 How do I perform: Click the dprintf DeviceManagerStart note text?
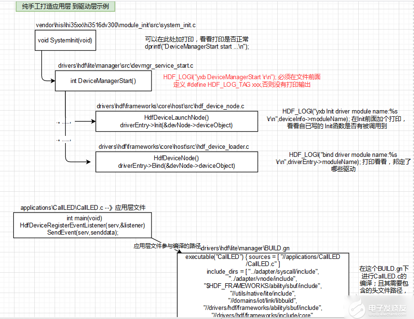pos(197,43)
